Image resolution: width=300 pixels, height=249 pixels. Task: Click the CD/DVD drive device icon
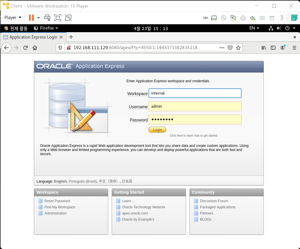[223, 18]
